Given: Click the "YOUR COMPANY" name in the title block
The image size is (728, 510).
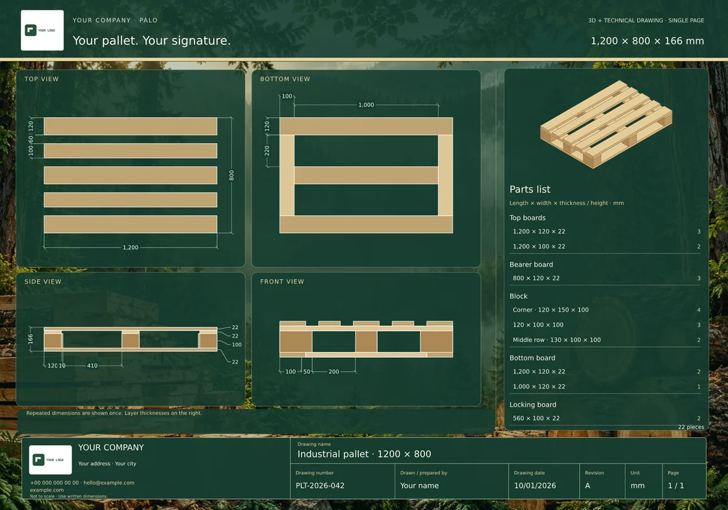Looking at the screenshot, I should 111,448.
